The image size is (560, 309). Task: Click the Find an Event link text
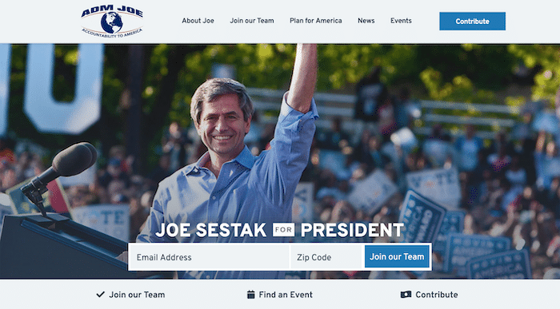(286, 295)
